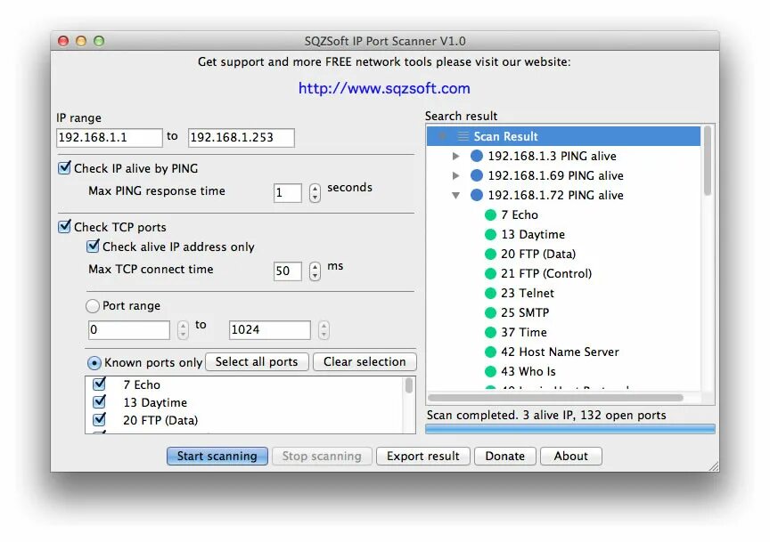Open the About dialog

571,457
